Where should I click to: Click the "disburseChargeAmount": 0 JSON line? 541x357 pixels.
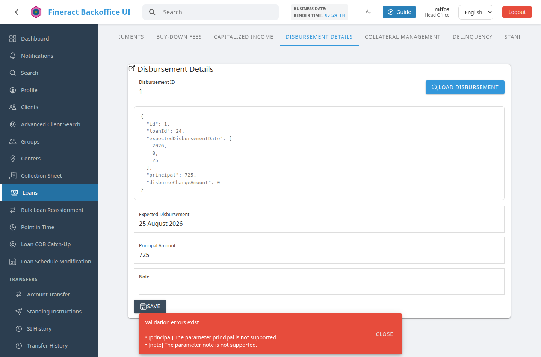(183, 183)
